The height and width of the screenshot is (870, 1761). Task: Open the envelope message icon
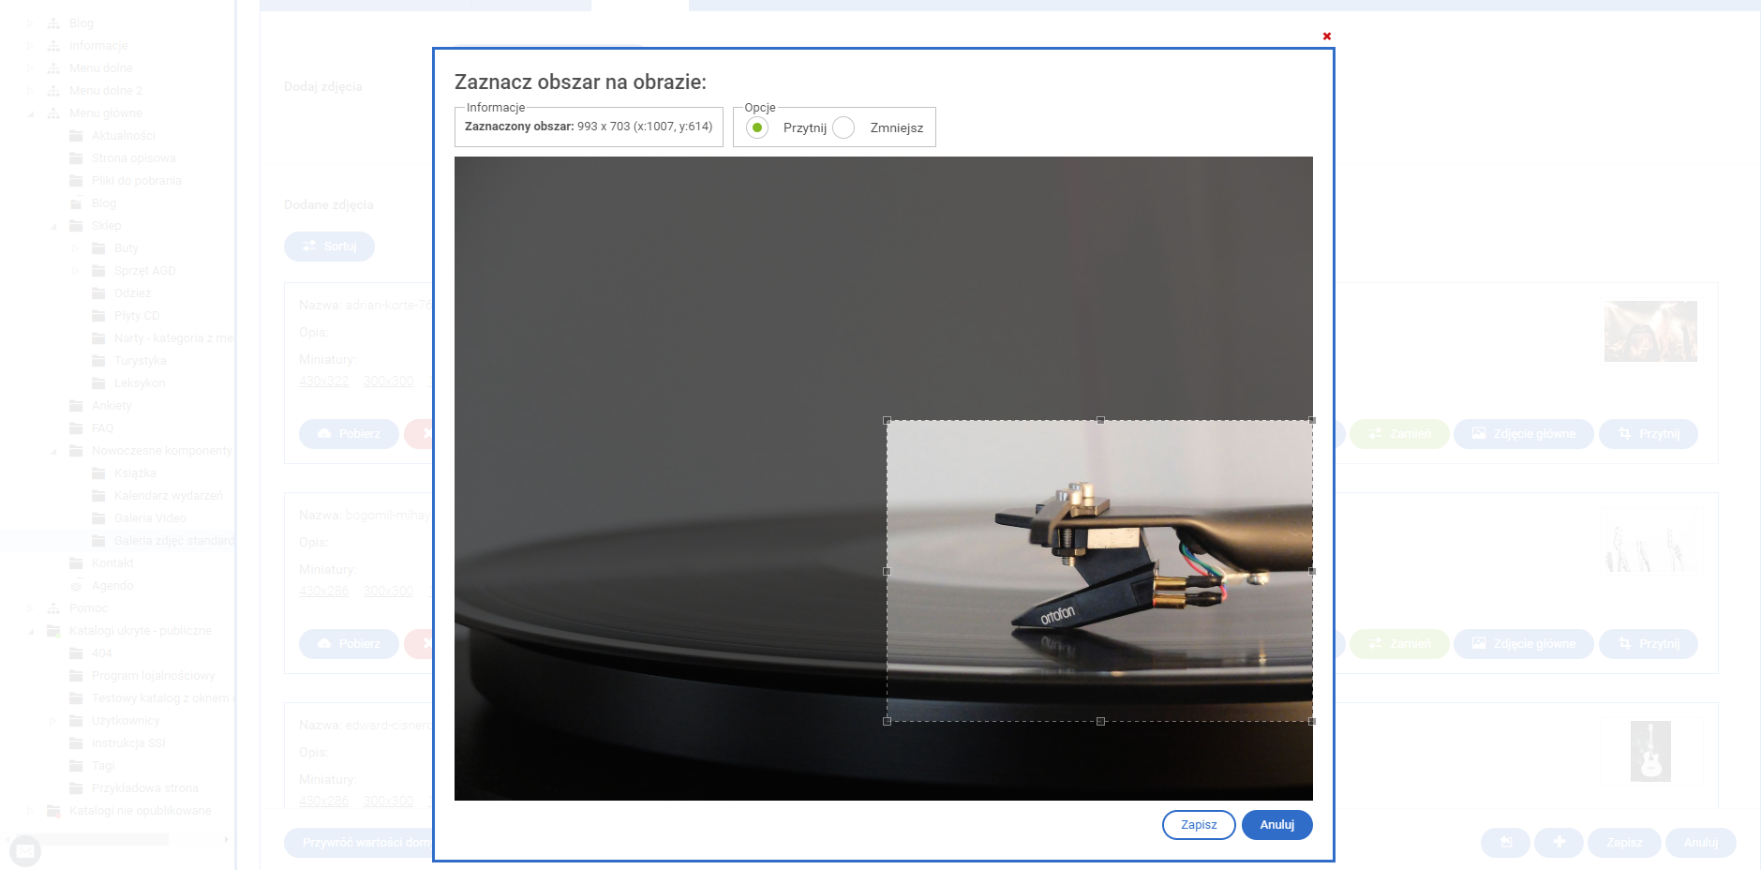25,851
